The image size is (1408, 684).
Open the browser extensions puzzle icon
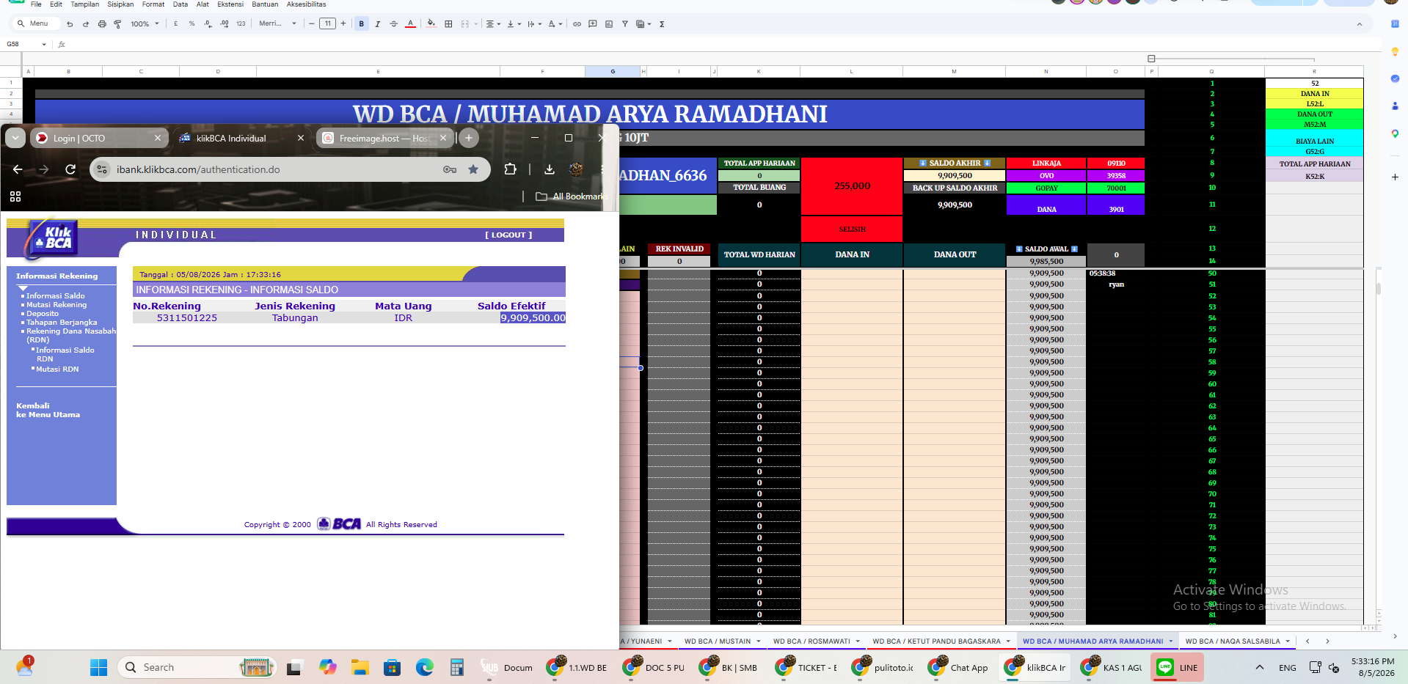pos(511,169)
